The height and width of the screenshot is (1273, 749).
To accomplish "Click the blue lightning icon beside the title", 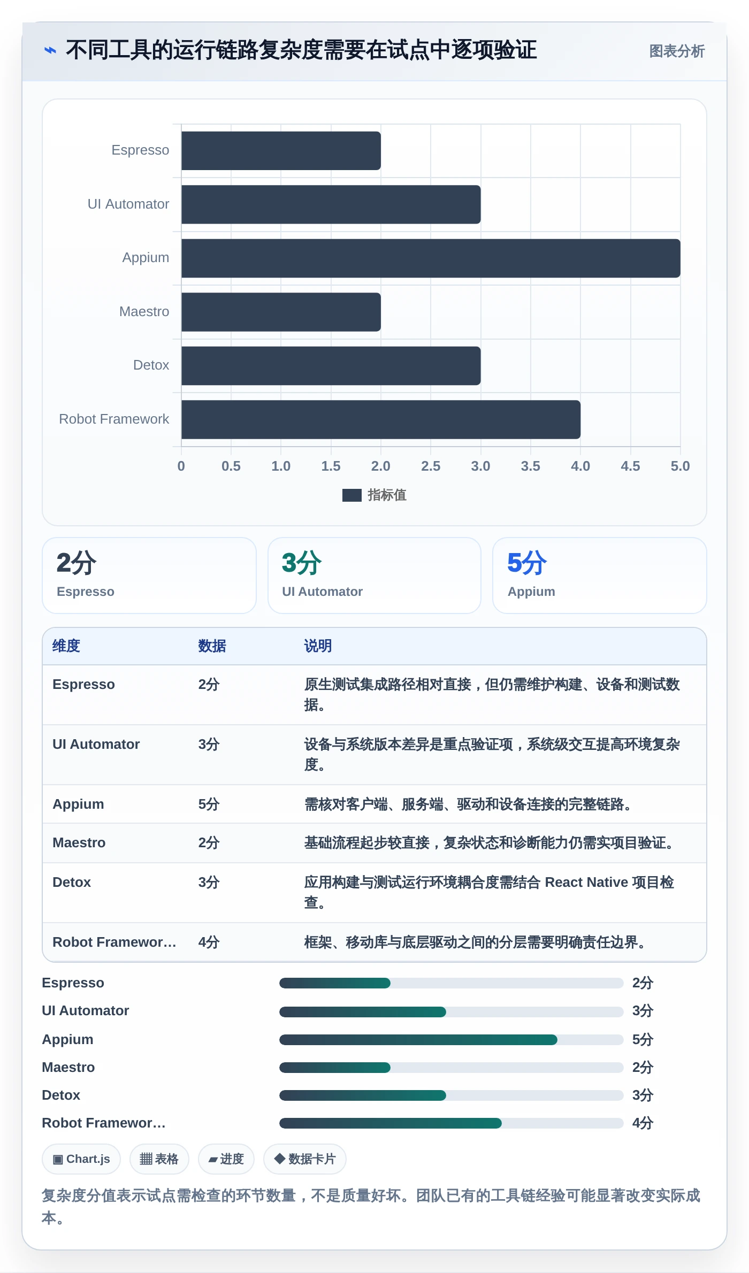I will [x=50, y=50].
